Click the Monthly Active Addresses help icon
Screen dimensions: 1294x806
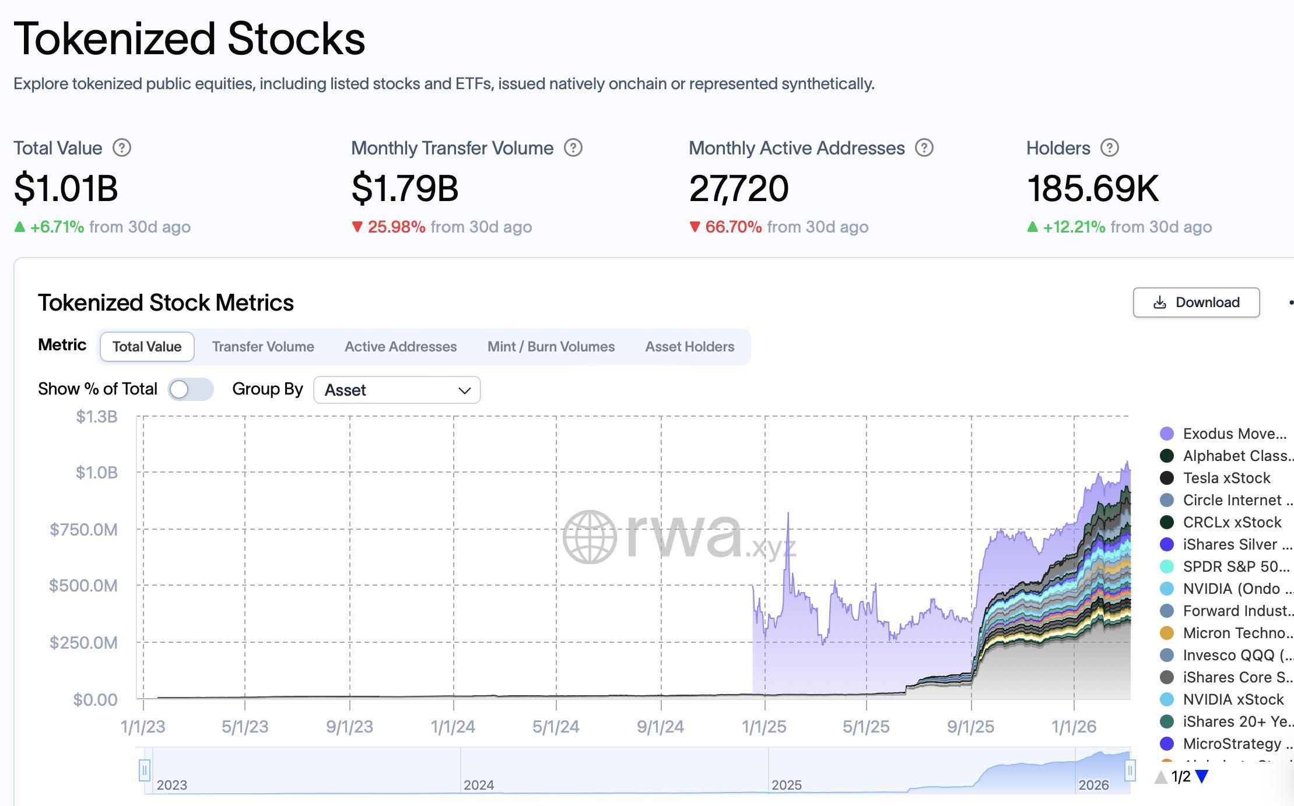[924, 147]
